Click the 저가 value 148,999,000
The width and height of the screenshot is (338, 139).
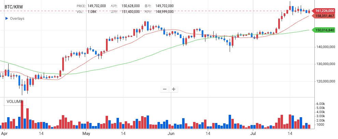tap(164, 12)
